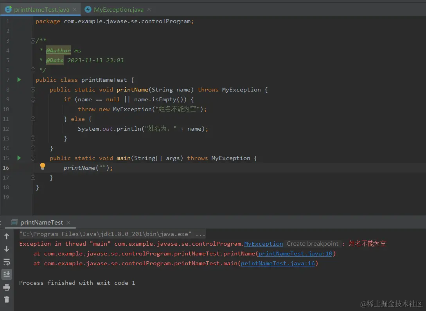Click the main method name on line 15
The width and height of the screenshot is (426, 311).
pos(124,158)
